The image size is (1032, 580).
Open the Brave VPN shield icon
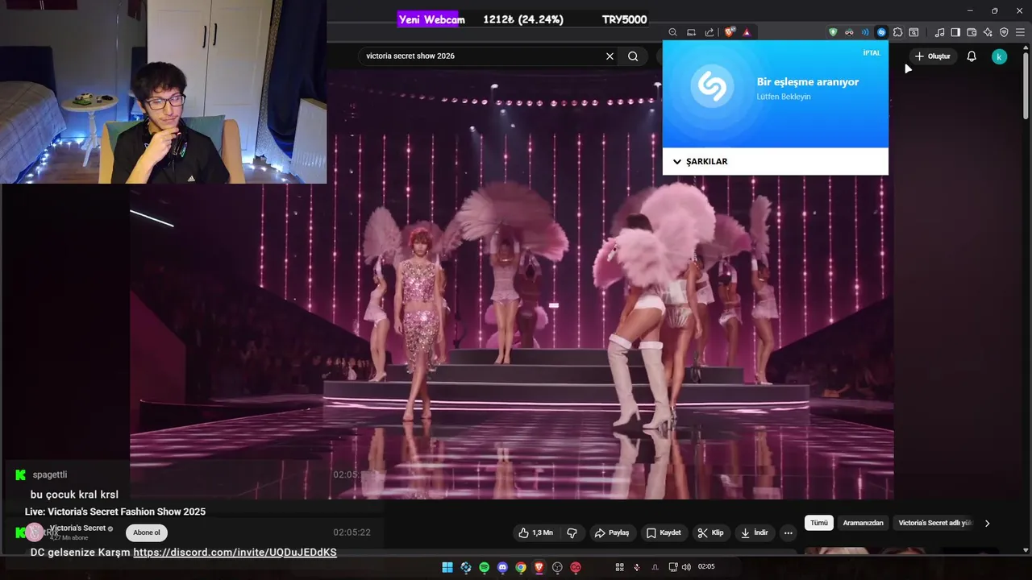click(x=1004, y=32)
